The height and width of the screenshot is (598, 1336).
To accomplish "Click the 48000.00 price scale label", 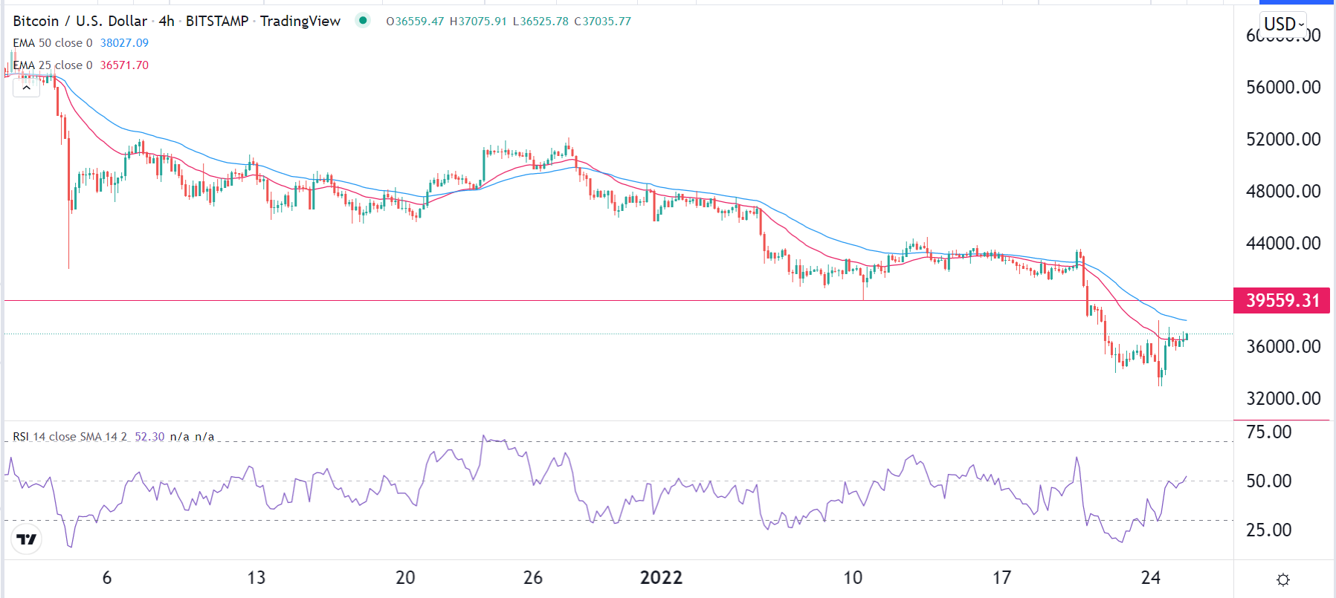I will 1283,192.
